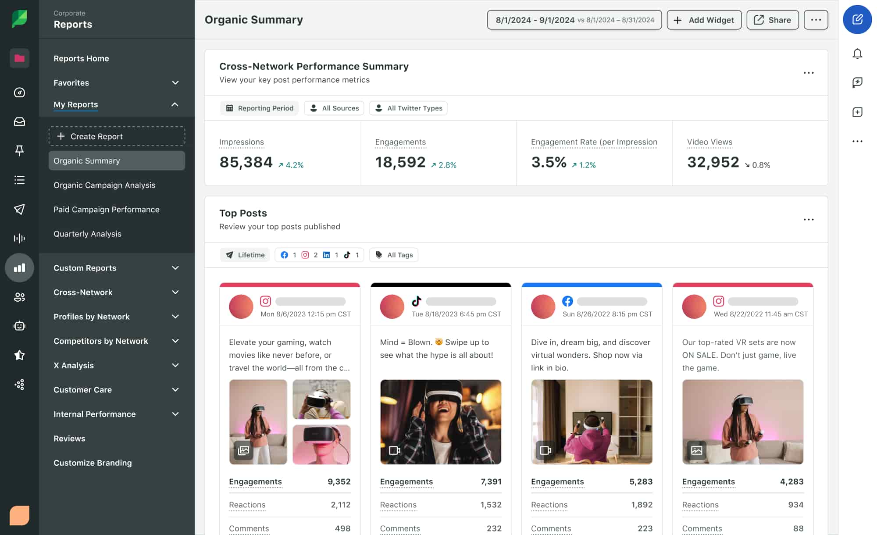The height and width of the screenshot is (535, 877).
Task: Share the Organic Summary report
Action: coord(772,20)
